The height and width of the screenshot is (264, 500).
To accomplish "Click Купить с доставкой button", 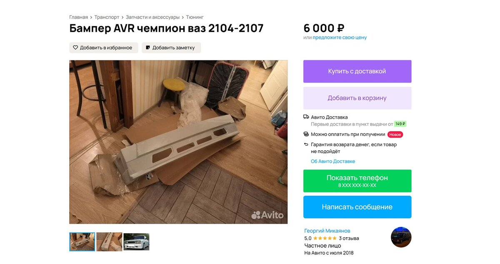I will [x=357, y=71].
